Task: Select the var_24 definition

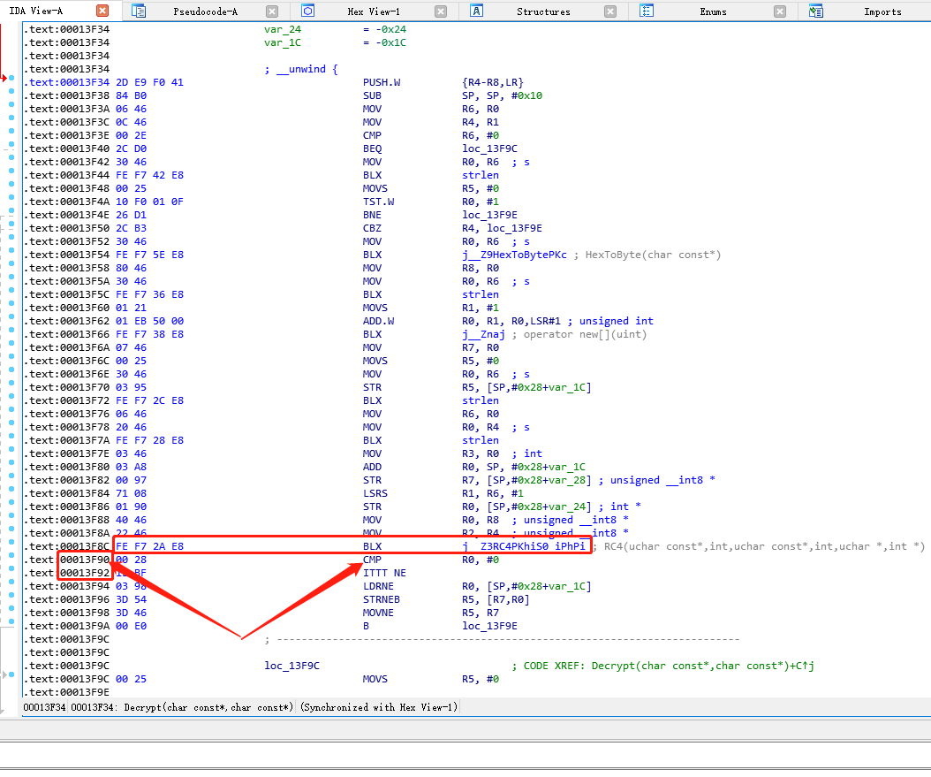Action: [335, 29]
